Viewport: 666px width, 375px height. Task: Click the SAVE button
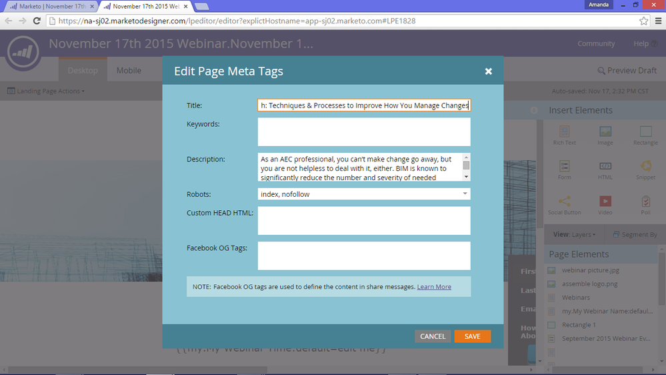pyautogui.click(x=472, y=336)
